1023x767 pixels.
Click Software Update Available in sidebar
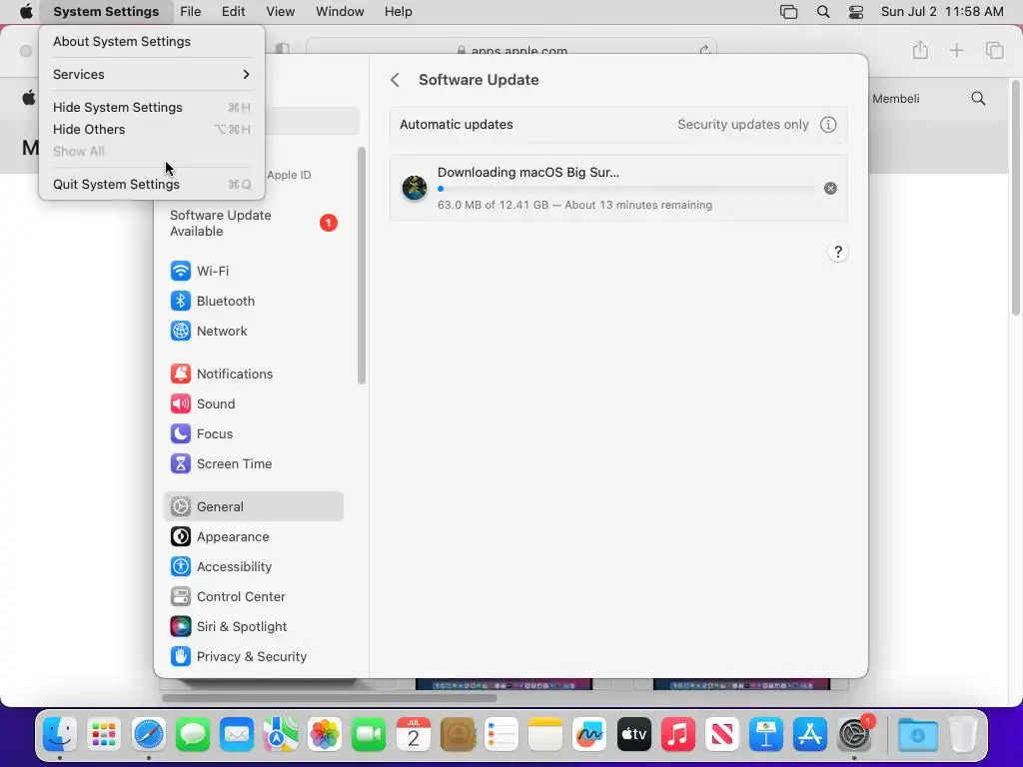point(253,223)
